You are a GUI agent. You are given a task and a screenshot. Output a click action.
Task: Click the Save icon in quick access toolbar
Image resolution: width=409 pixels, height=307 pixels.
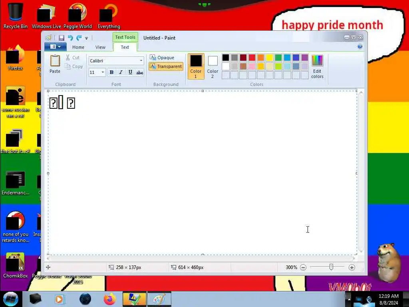61,38
